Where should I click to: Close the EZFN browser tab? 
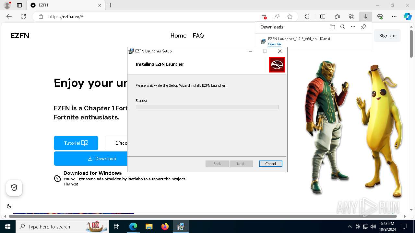click(x=100, y=5)
